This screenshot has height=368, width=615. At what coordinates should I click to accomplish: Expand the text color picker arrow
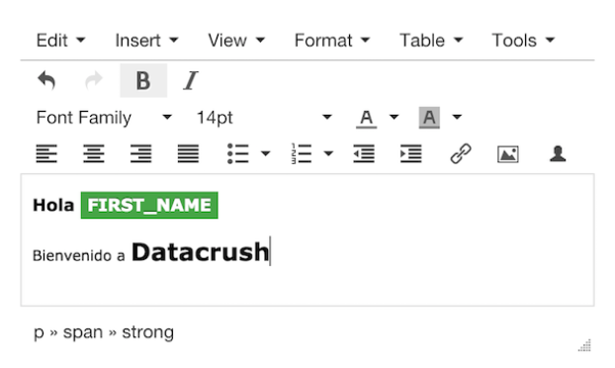pos(395,117)
